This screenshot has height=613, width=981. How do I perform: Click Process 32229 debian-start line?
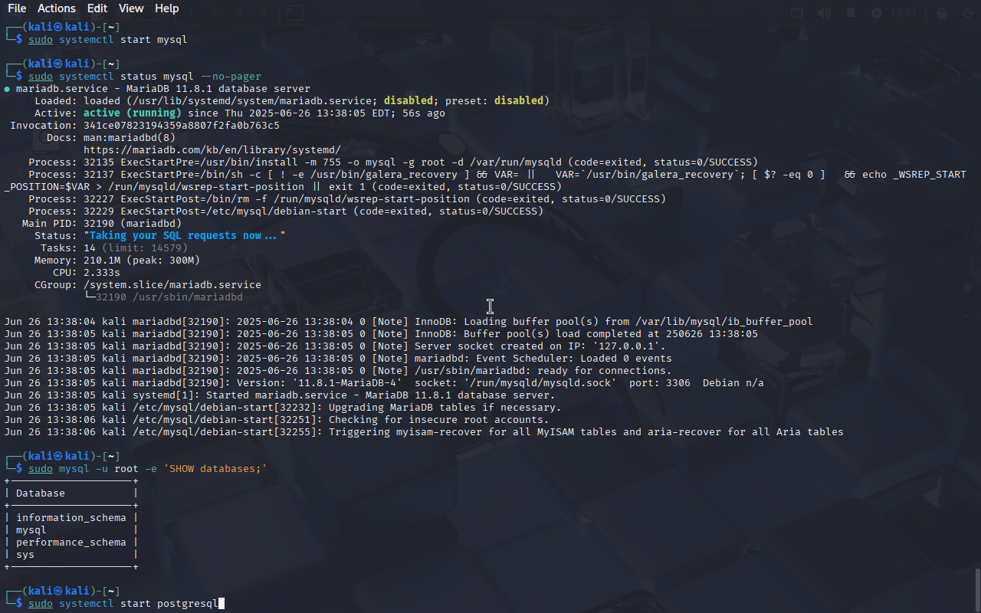pos(286,211)
